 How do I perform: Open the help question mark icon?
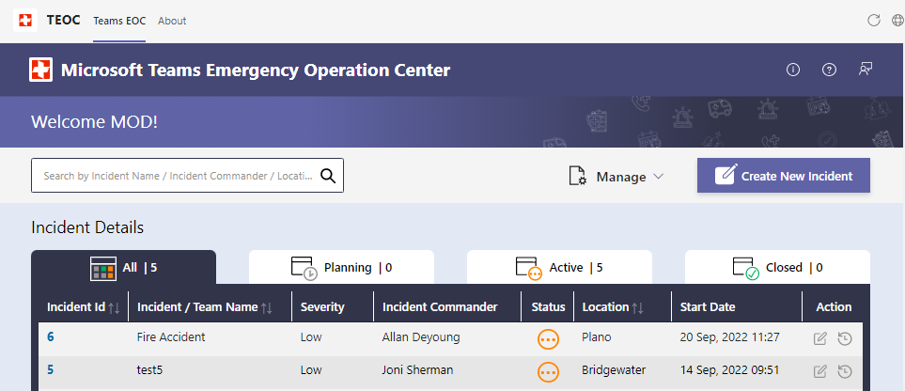point(830,70)
